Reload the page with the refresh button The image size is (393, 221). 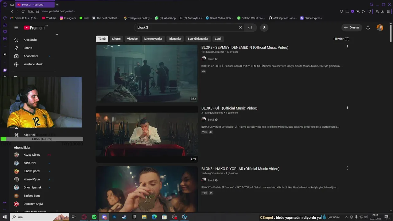point(23,11)
